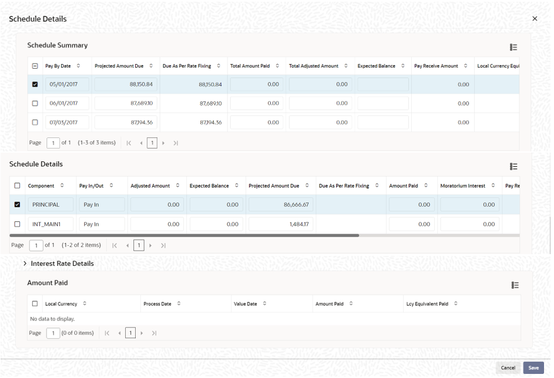This screenshot has width=554, height=378.
Task: Sort Schedule Summary Due As Per Rate Fixing
Action: [219, 66]
